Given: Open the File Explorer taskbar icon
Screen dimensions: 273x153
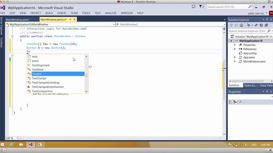Looking at the screenshot, I should pos(21,144).
